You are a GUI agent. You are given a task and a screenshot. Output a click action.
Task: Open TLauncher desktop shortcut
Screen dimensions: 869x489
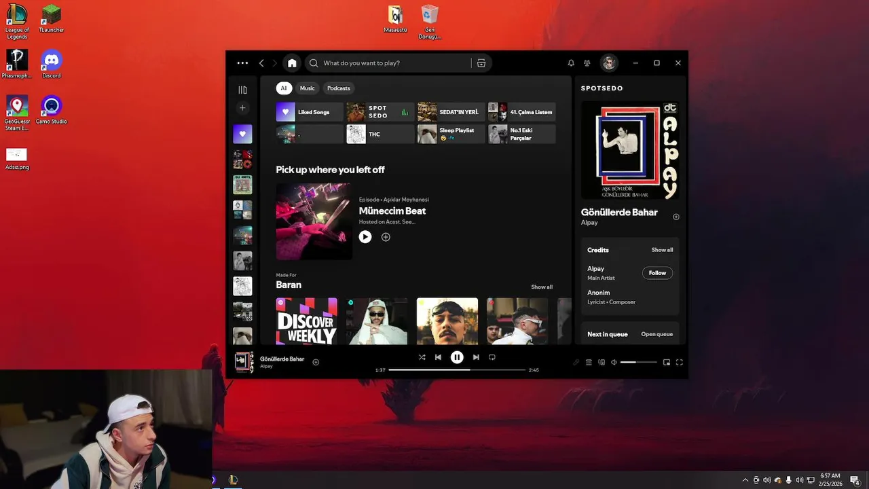pos(52,18)
